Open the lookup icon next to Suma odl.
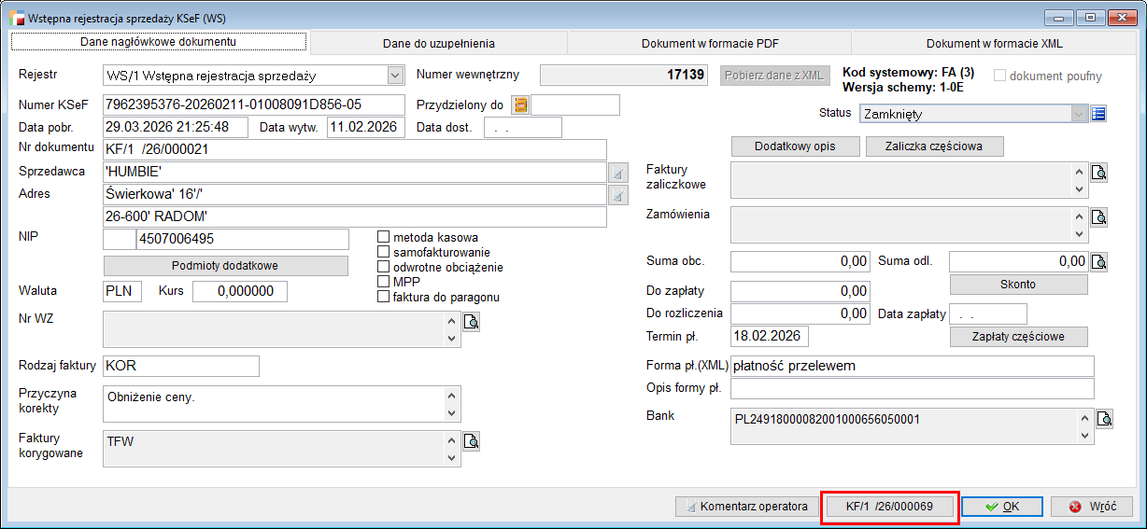 click(1099, 261)
